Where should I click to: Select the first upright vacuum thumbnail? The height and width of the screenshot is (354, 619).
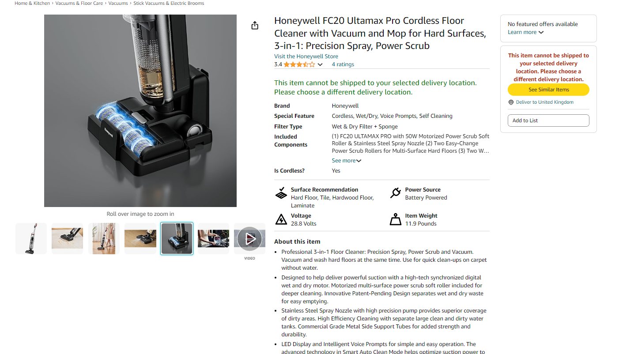[31, 239]
